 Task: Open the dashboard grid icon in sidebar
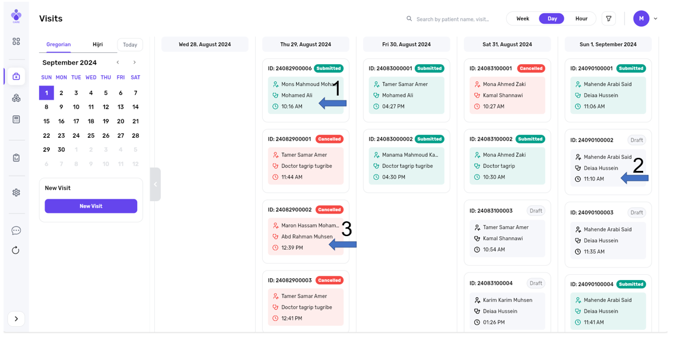[16, 42]
